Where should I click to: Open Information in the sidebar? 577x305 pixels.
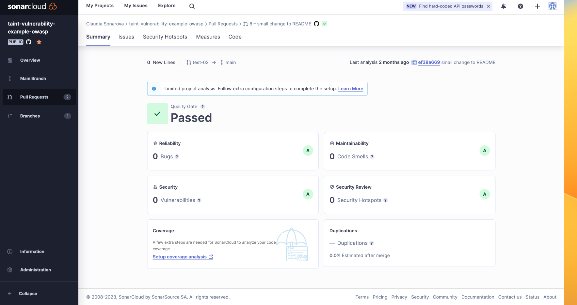click(39, 252)
